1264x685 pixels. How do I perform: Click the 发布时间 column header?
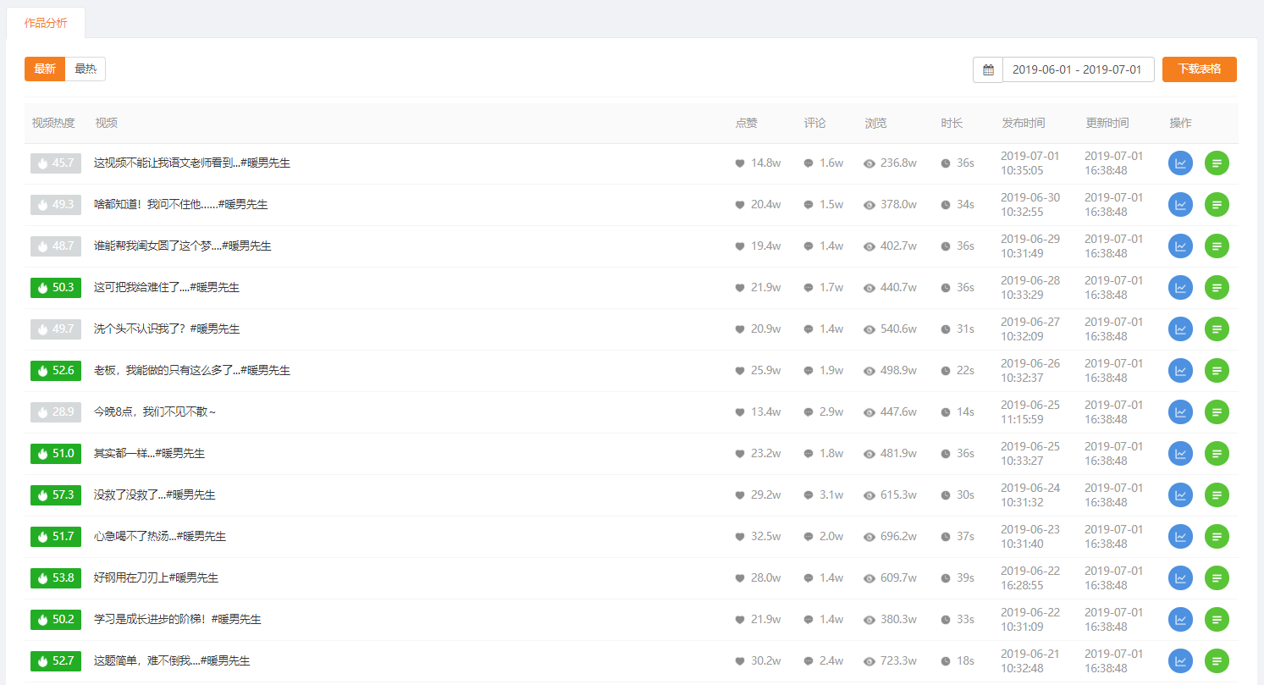[1023, 124]
